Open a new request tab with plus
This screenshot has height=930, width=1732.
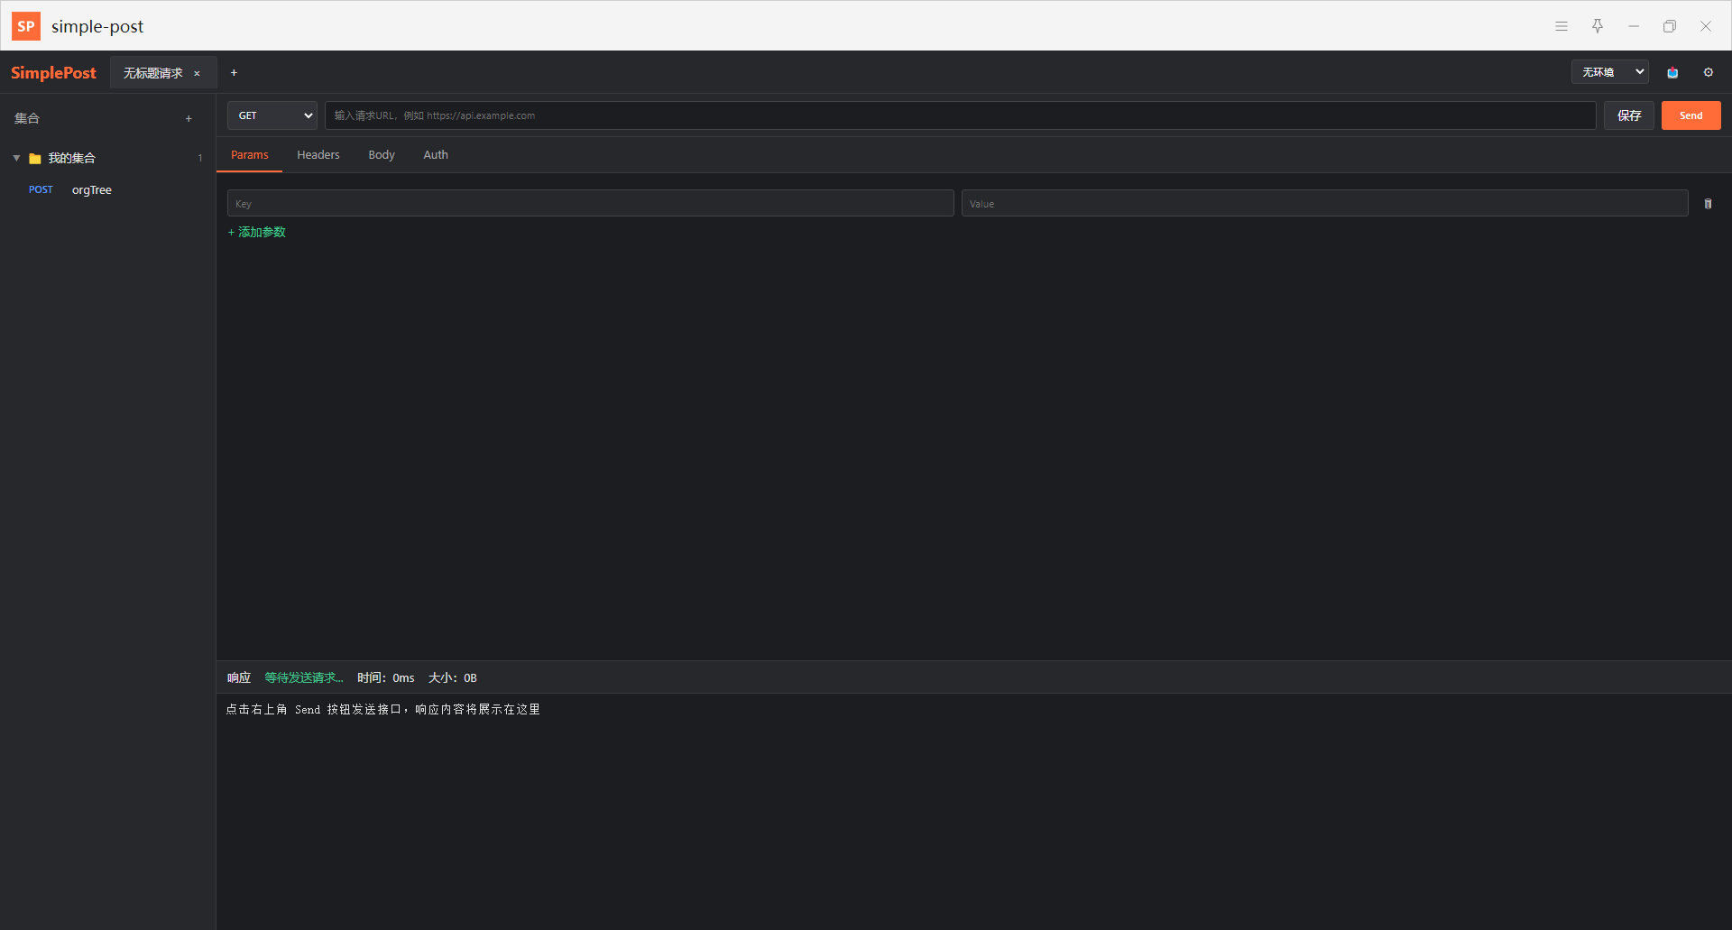point(234,73)
